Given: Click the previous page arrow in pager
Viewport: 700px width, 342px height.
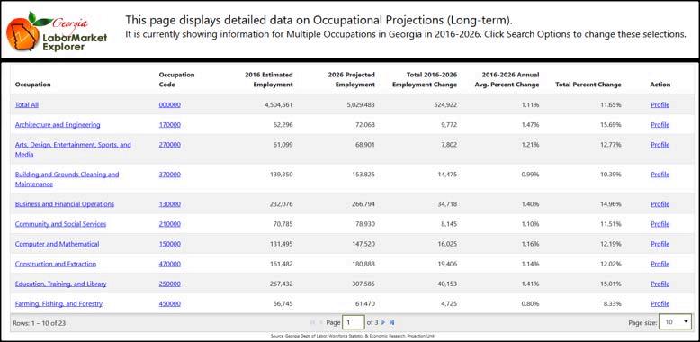Looking at the screenshot, I should [321, 322].
